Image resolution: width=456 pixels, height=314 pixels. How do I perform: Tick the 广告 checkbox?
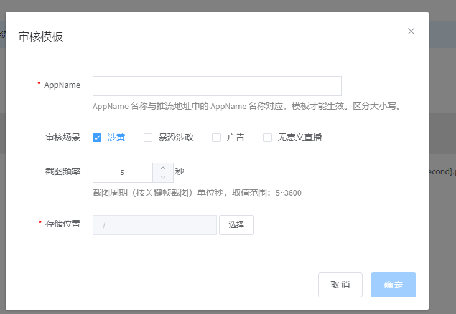(x=216, y=138)
